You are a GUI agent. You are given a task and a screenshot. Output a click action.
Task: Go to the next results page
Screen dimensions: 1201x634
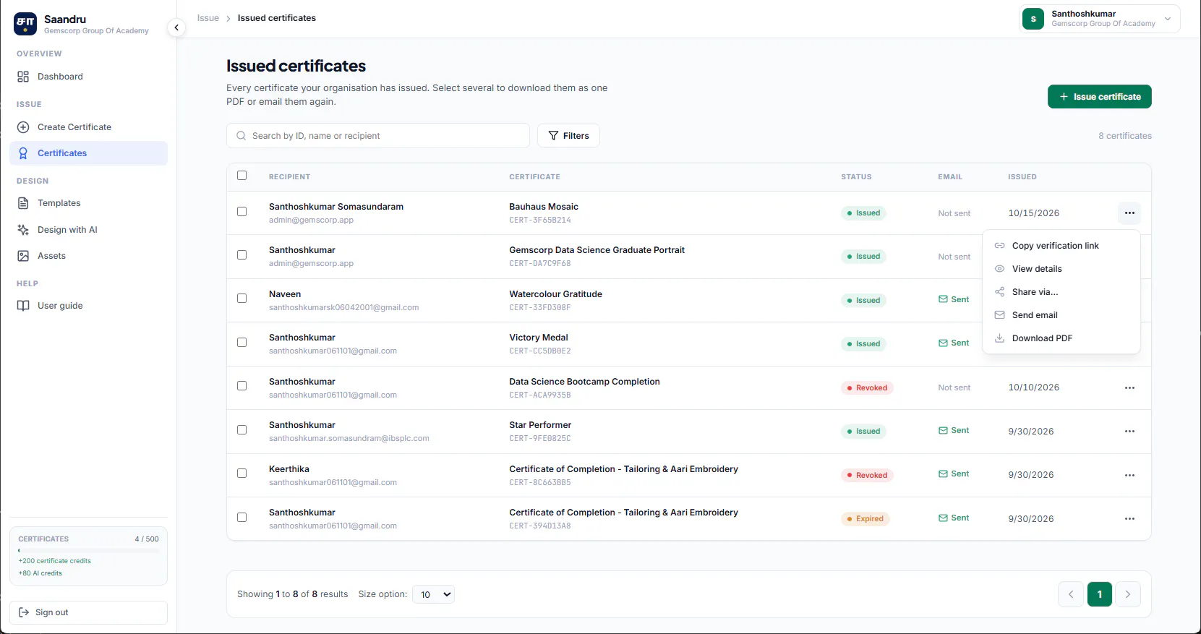(1127, 594)
